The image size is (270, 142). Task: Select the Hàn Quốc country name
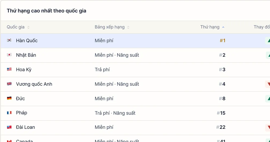pyautogui.click(x=27, y=41)
